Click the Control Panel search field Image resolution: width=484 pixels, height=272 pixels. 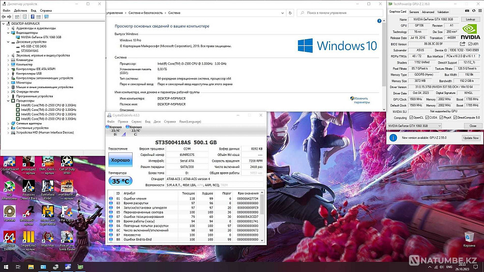[x=340, y=13]
